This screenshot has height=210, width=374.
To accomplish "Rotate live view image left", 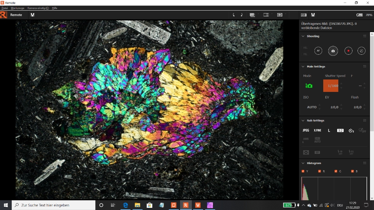I will tap(234, 15).
